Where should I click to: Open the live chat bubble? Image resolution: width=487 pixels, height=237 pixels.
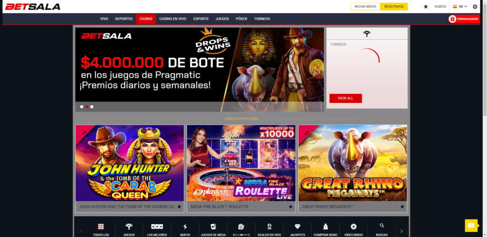(471, 226)
